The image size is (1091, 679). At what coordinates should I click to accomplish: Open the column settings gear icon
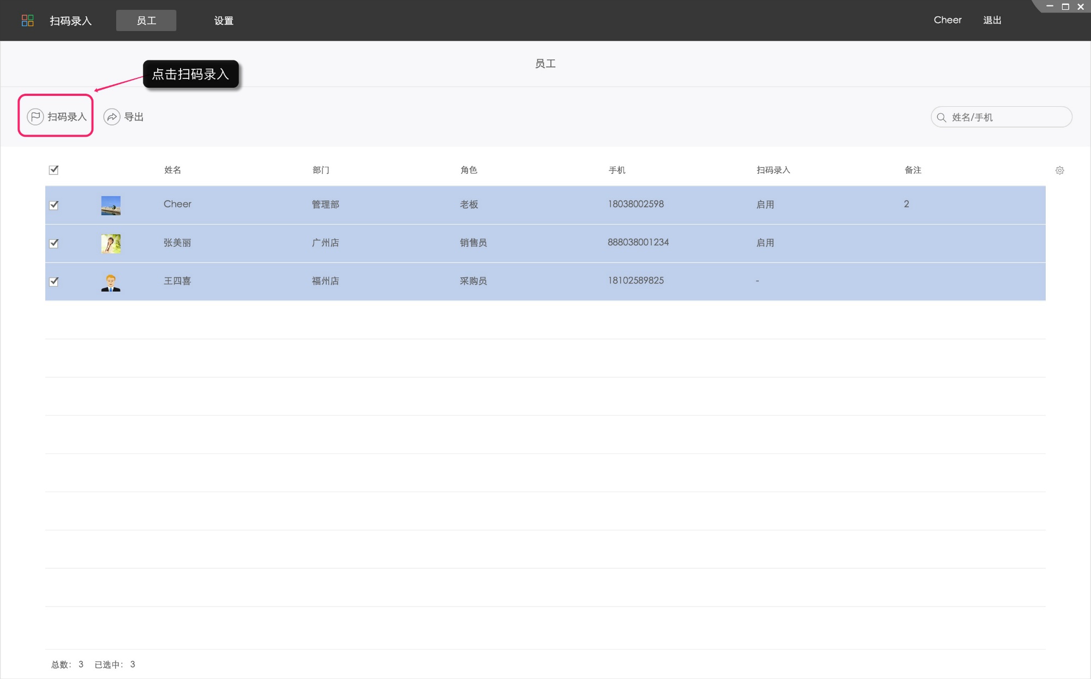(x=1059, y=171)
